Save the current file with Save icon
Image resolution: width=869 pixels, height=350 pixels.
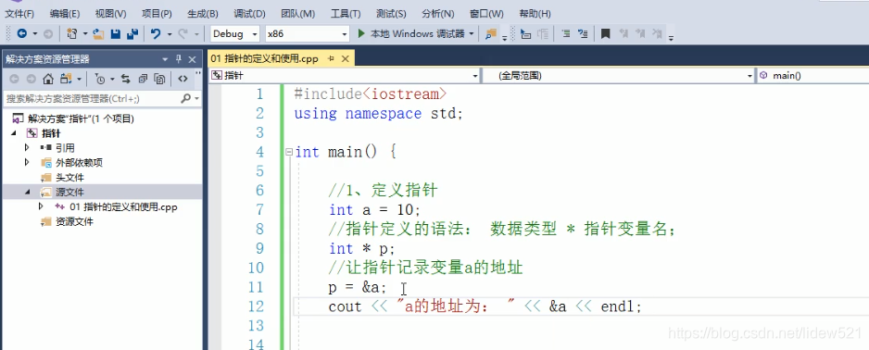tap(115, 33)
